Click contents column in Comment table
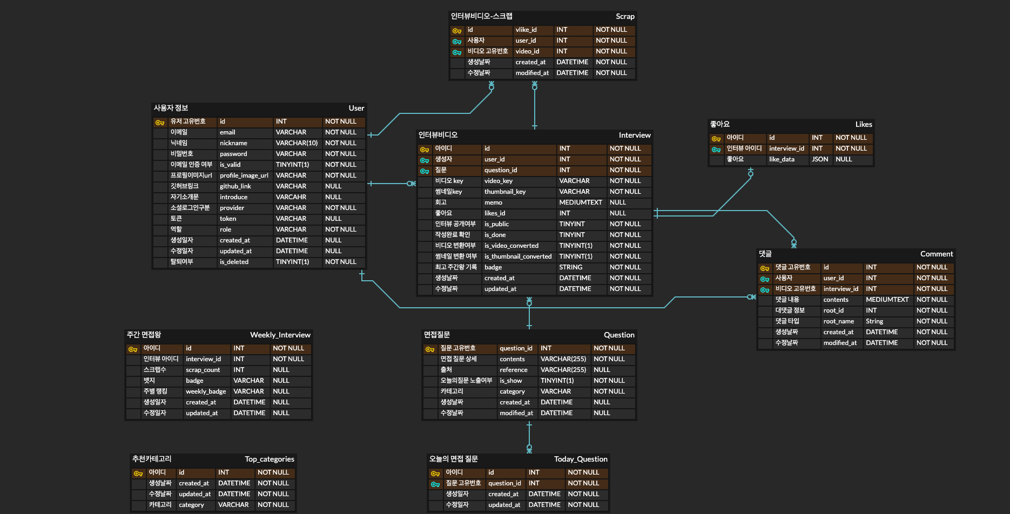Viewport: 1010px width, 514px height. 836,300
